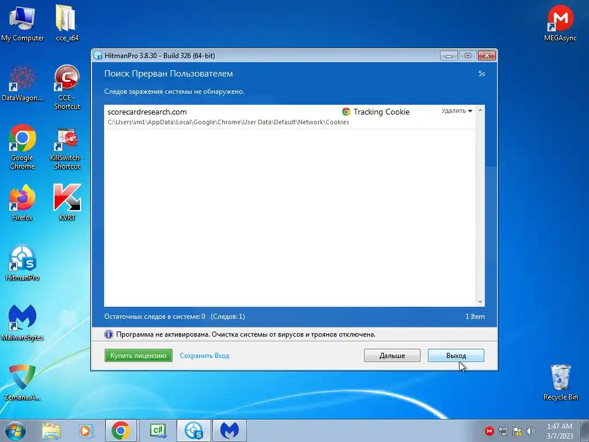The width and height of the screenshot is (589, 442).
Task: Click the Остаточных следов в системе text
Action: click(154, 317)
